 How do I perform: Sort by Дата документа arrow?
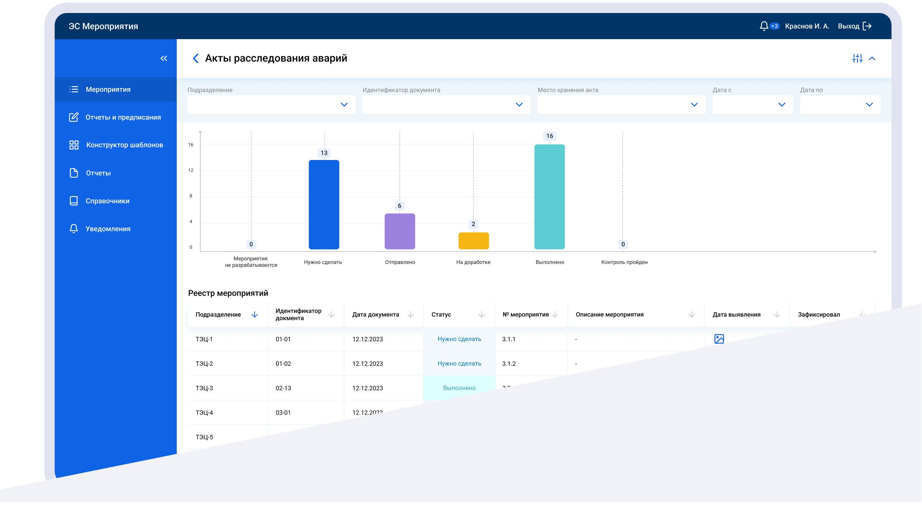410,315
